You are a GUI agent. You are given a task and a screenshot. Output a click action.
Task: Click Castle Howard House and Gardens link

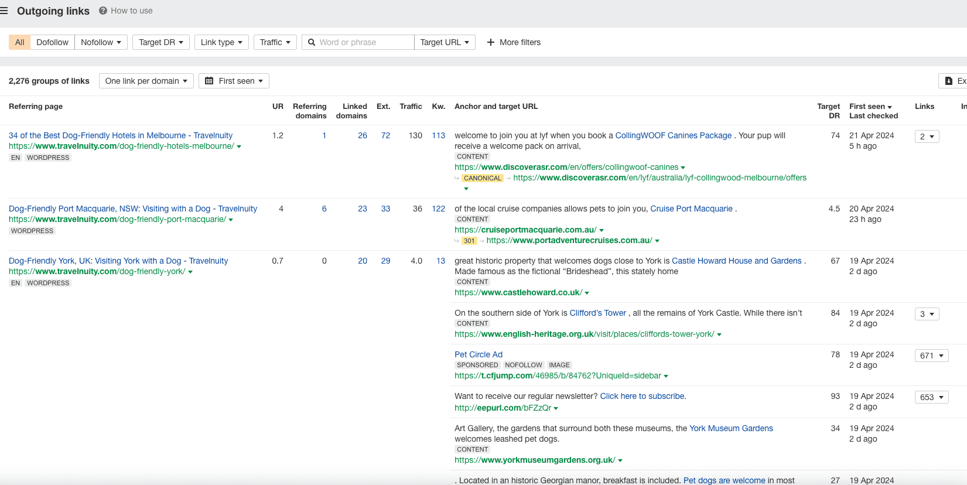[737, 261]
